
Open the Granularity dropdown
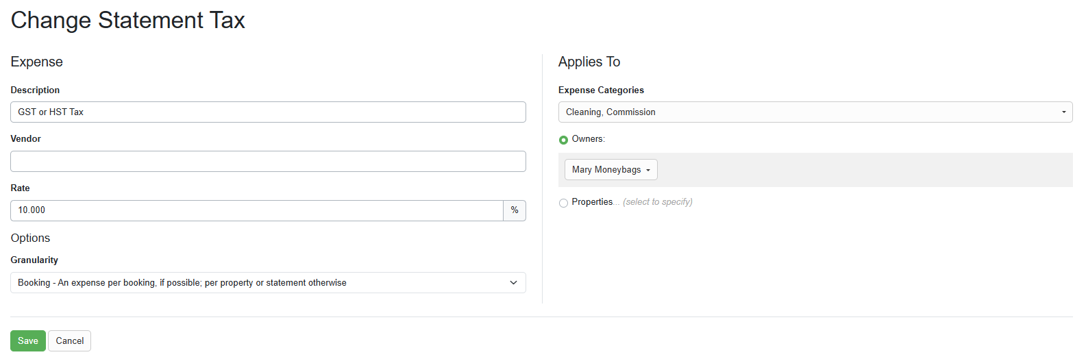pos(268,282)
